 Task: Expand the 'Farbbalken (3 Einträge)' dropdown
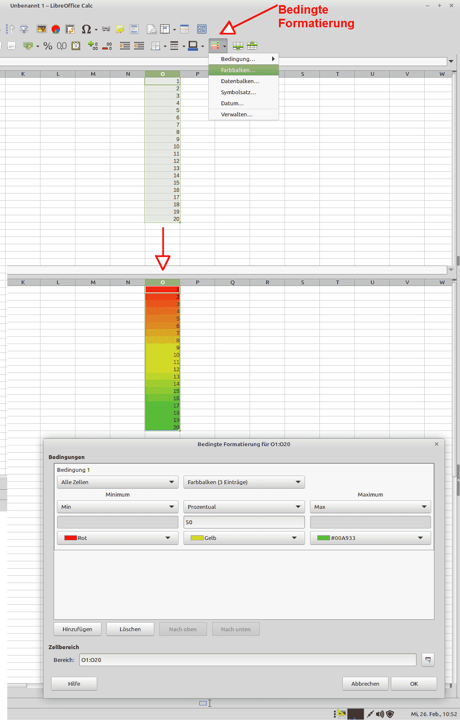pyautogui.click(x=244, y=482)
